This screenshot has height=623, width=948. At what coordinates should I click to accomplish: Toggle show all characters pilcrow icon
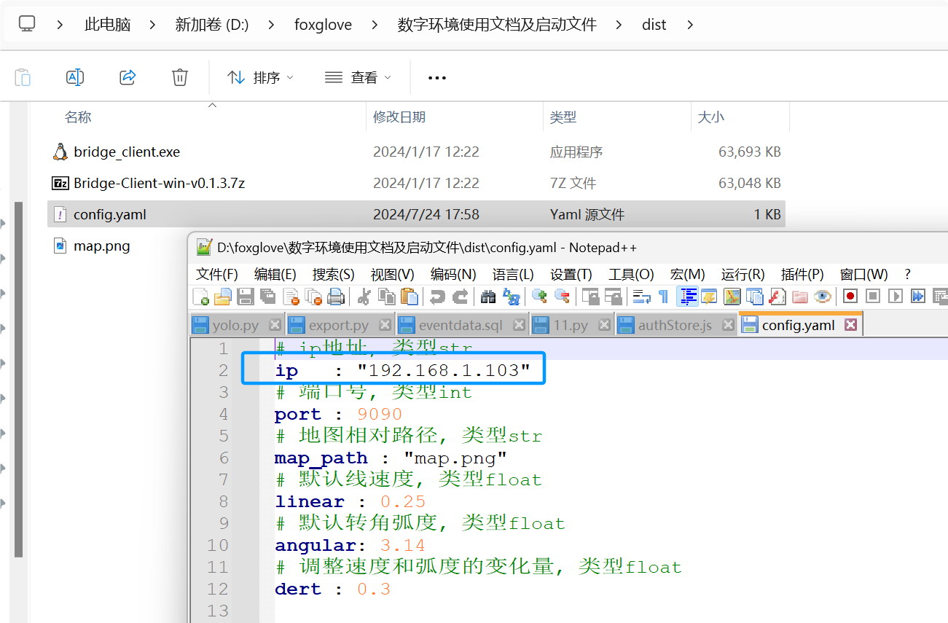[663, 297]
